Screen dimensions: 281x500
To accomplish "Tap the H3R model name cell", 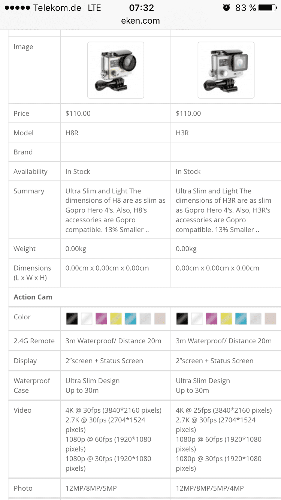I will pyautogui.click(x=182, y=133).
